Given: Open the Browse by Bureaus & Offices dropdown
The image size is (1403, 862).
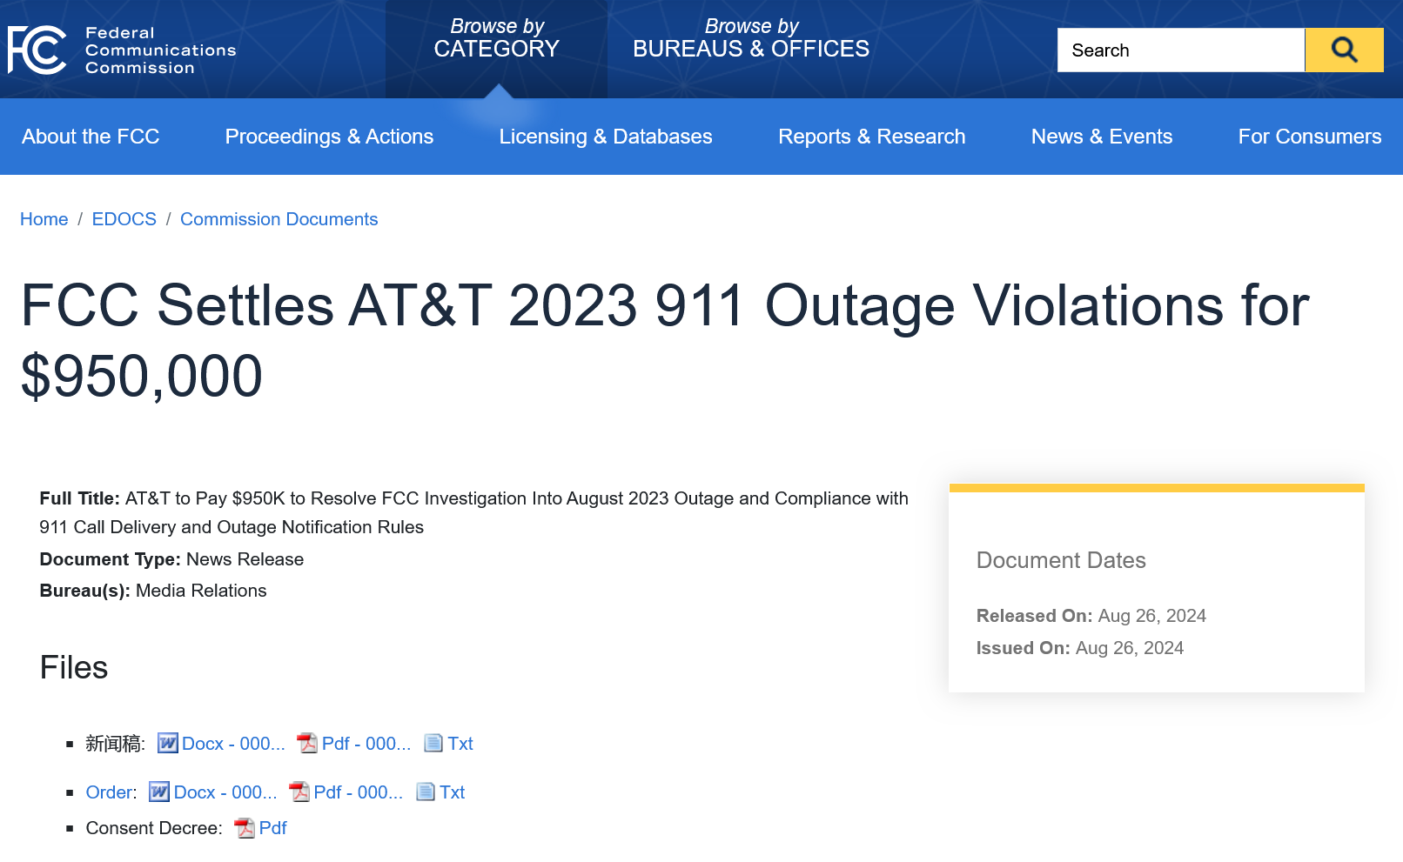Looking at the screenshot, I should 751,38.
